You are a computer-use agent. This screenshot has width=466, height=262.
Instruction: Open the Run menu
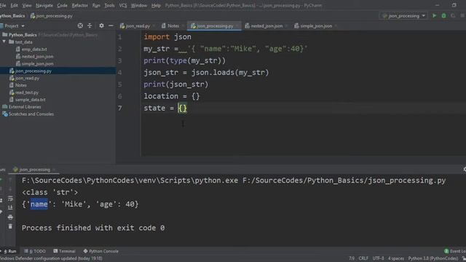[96, 5]
